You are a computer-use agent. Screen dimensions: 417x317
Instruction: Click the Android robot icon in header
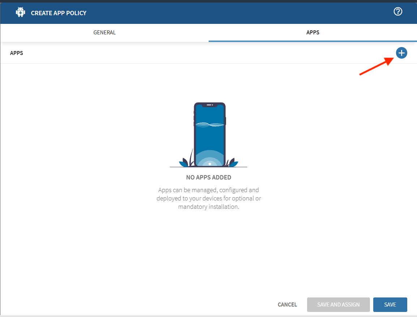pos(21,12)
